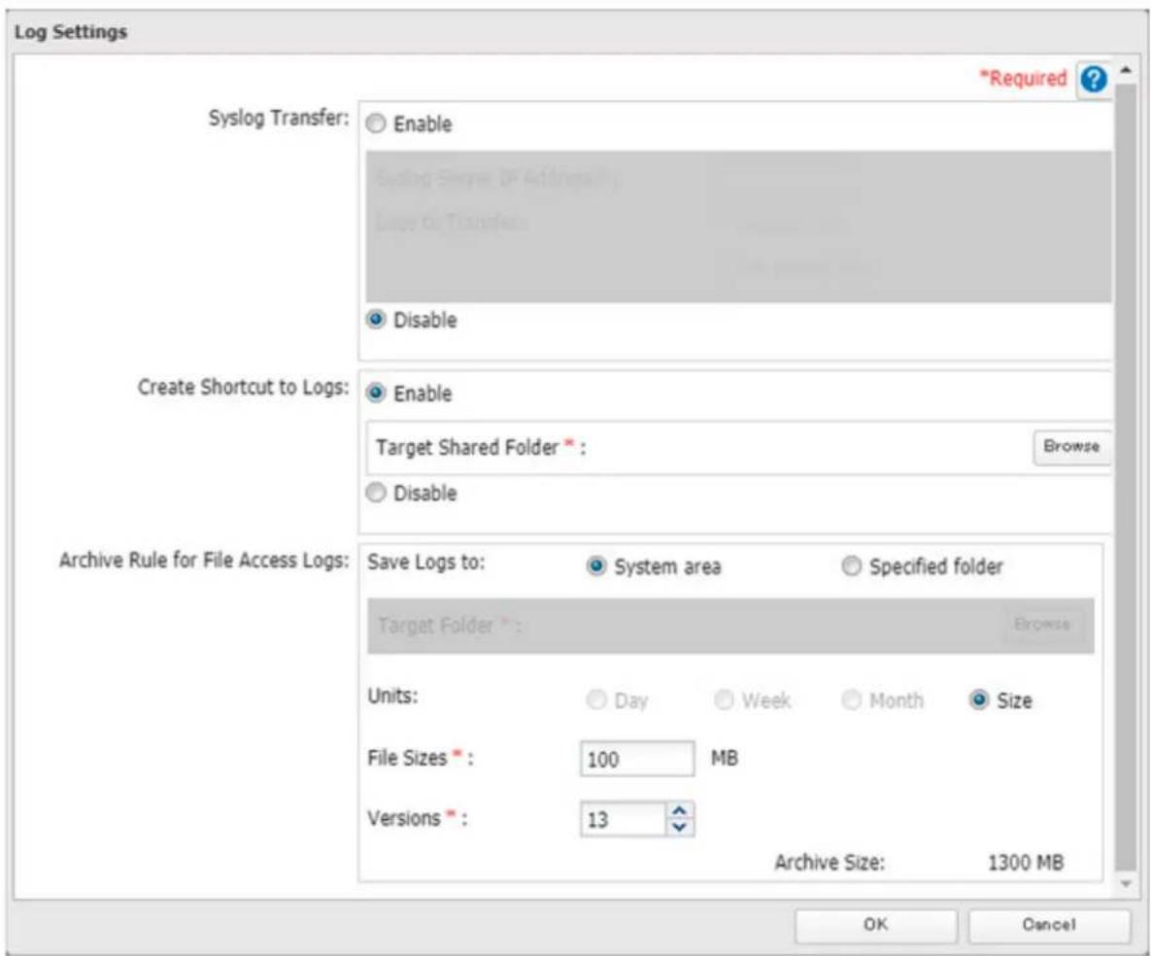Image resolution: width=1151 pixels, height=956 pixels.
Task: Click the Syslog Transfer label
Action: [279, 118]
